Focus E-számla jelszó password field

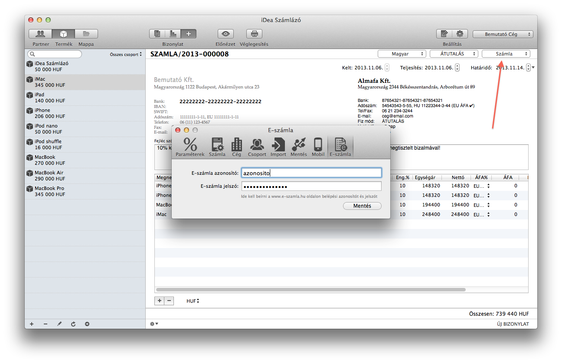[x=311, y=186]
